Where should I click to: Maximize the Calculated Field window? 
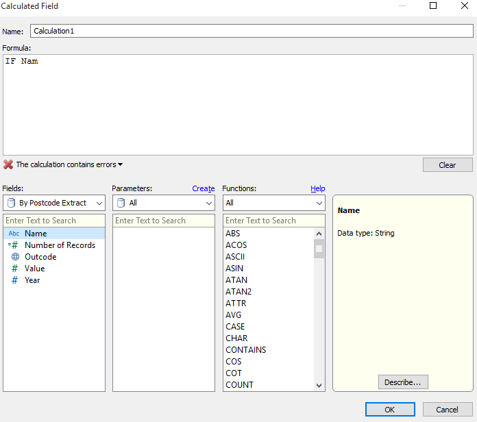coord(433,6)
